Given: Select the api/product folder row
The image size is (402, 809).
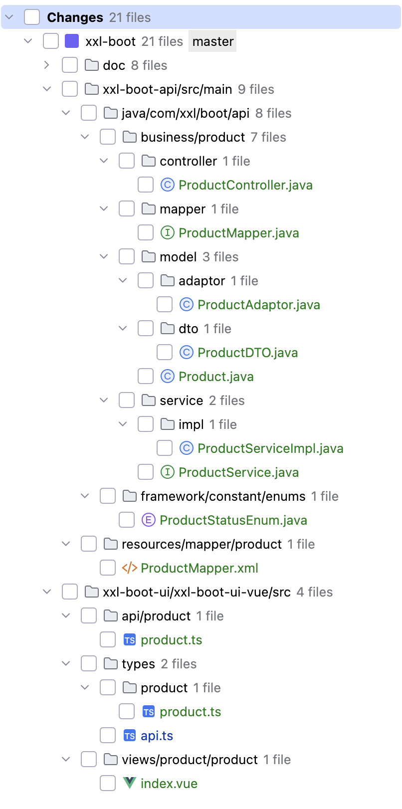Looking at the screenshot, I should [x=201, y=616].
